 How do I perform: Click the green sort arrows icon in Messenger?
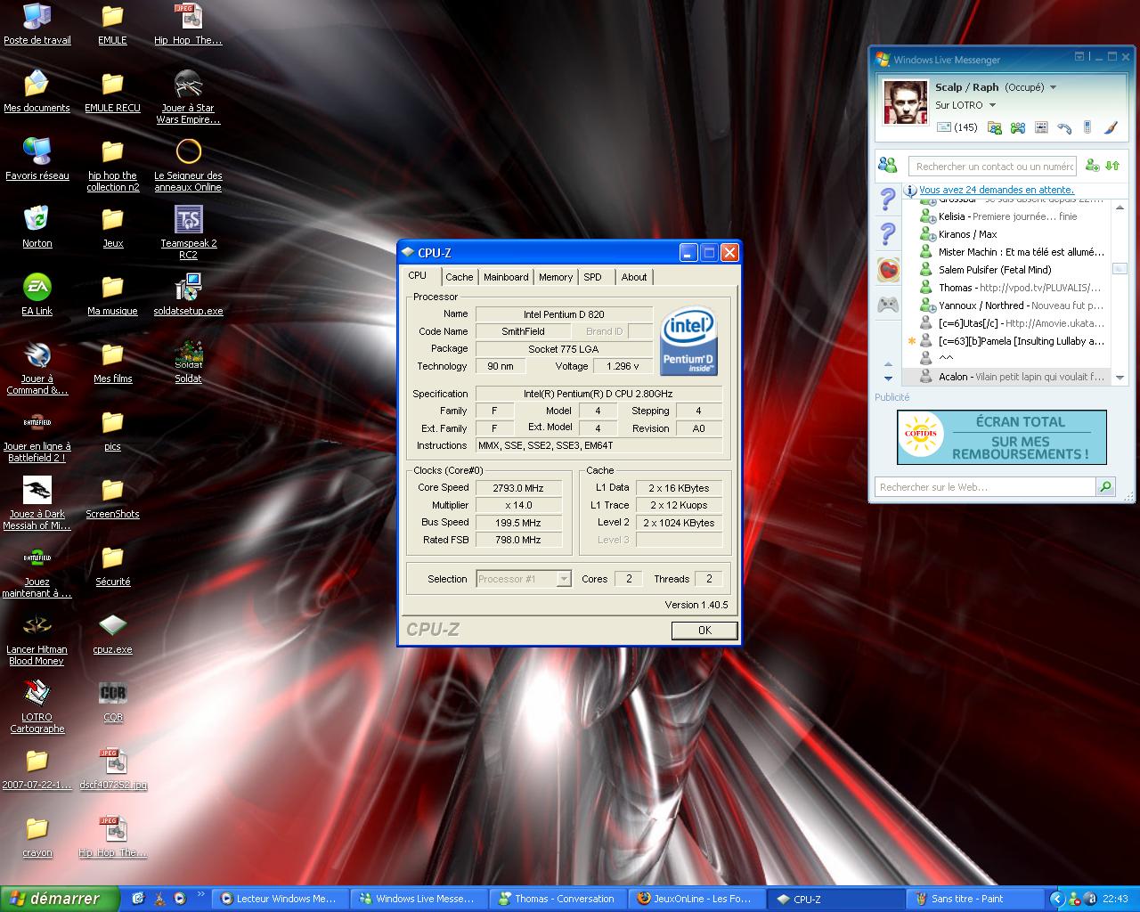(x=1112, y=166)
